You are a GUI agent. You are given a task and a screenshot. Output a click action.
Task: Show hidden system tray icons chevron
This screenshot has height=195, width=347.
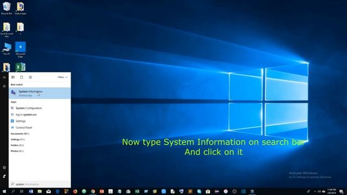[314, 191]
